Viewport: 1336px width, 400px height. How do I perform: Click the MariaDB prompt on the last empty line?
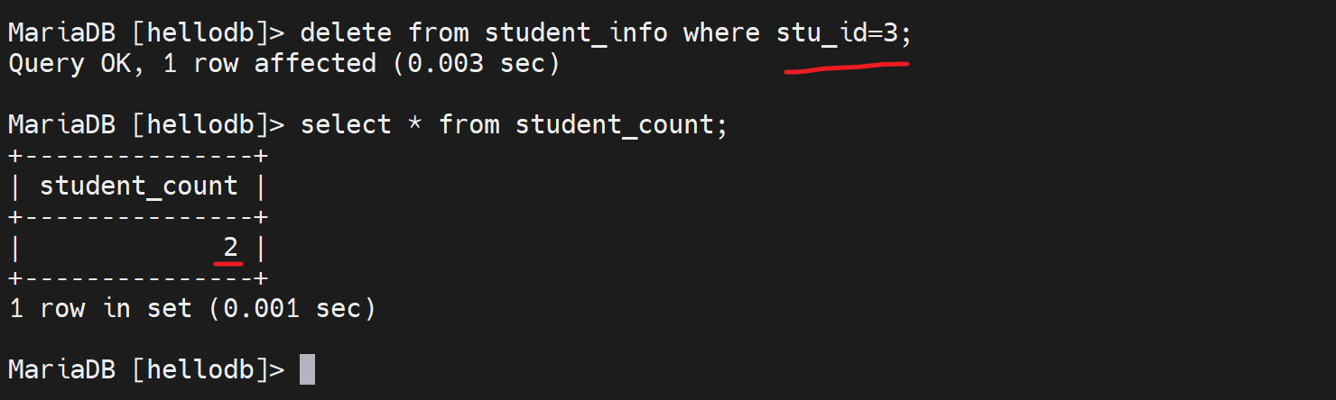click(x=61, y=369)
